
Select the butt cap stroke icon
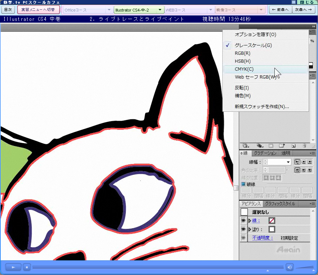pyautogui.click(x=297, y=162)
